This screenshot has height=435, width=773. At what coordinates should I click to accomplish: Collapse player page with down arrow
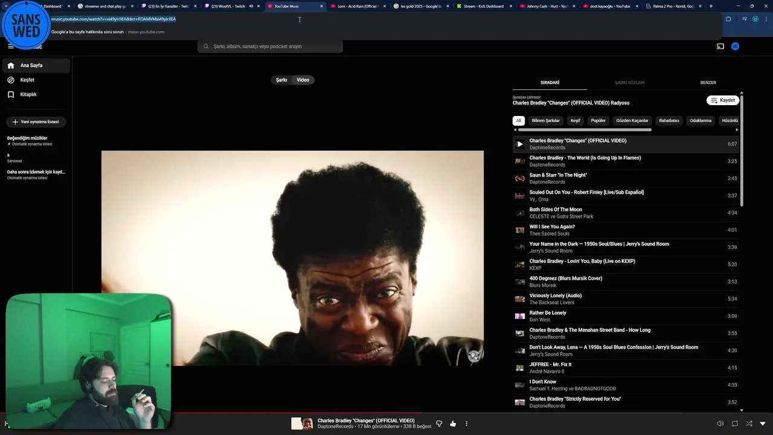pyautogui.click(x=763, y=424)
